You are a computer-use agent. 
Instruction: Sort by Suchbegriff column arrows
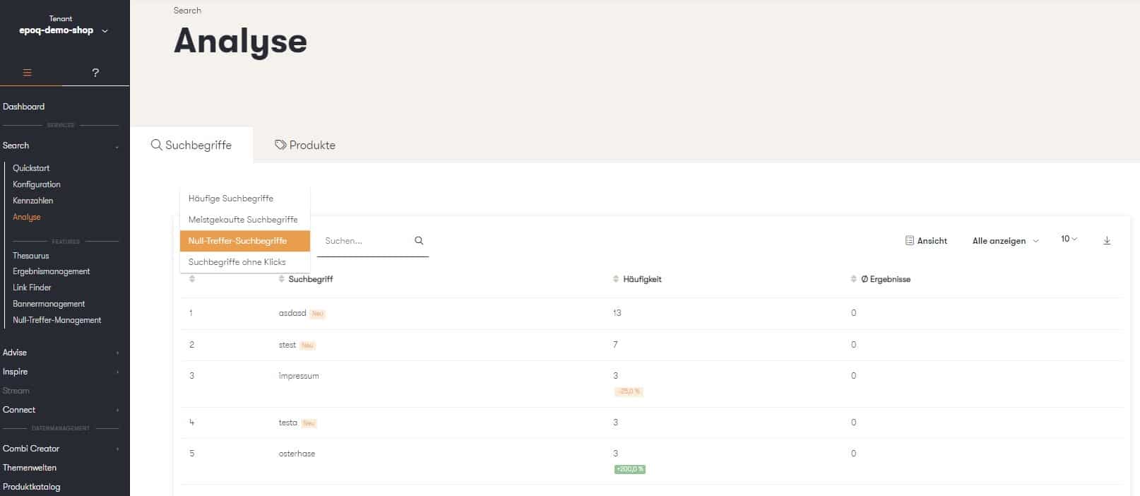point(282,279)
